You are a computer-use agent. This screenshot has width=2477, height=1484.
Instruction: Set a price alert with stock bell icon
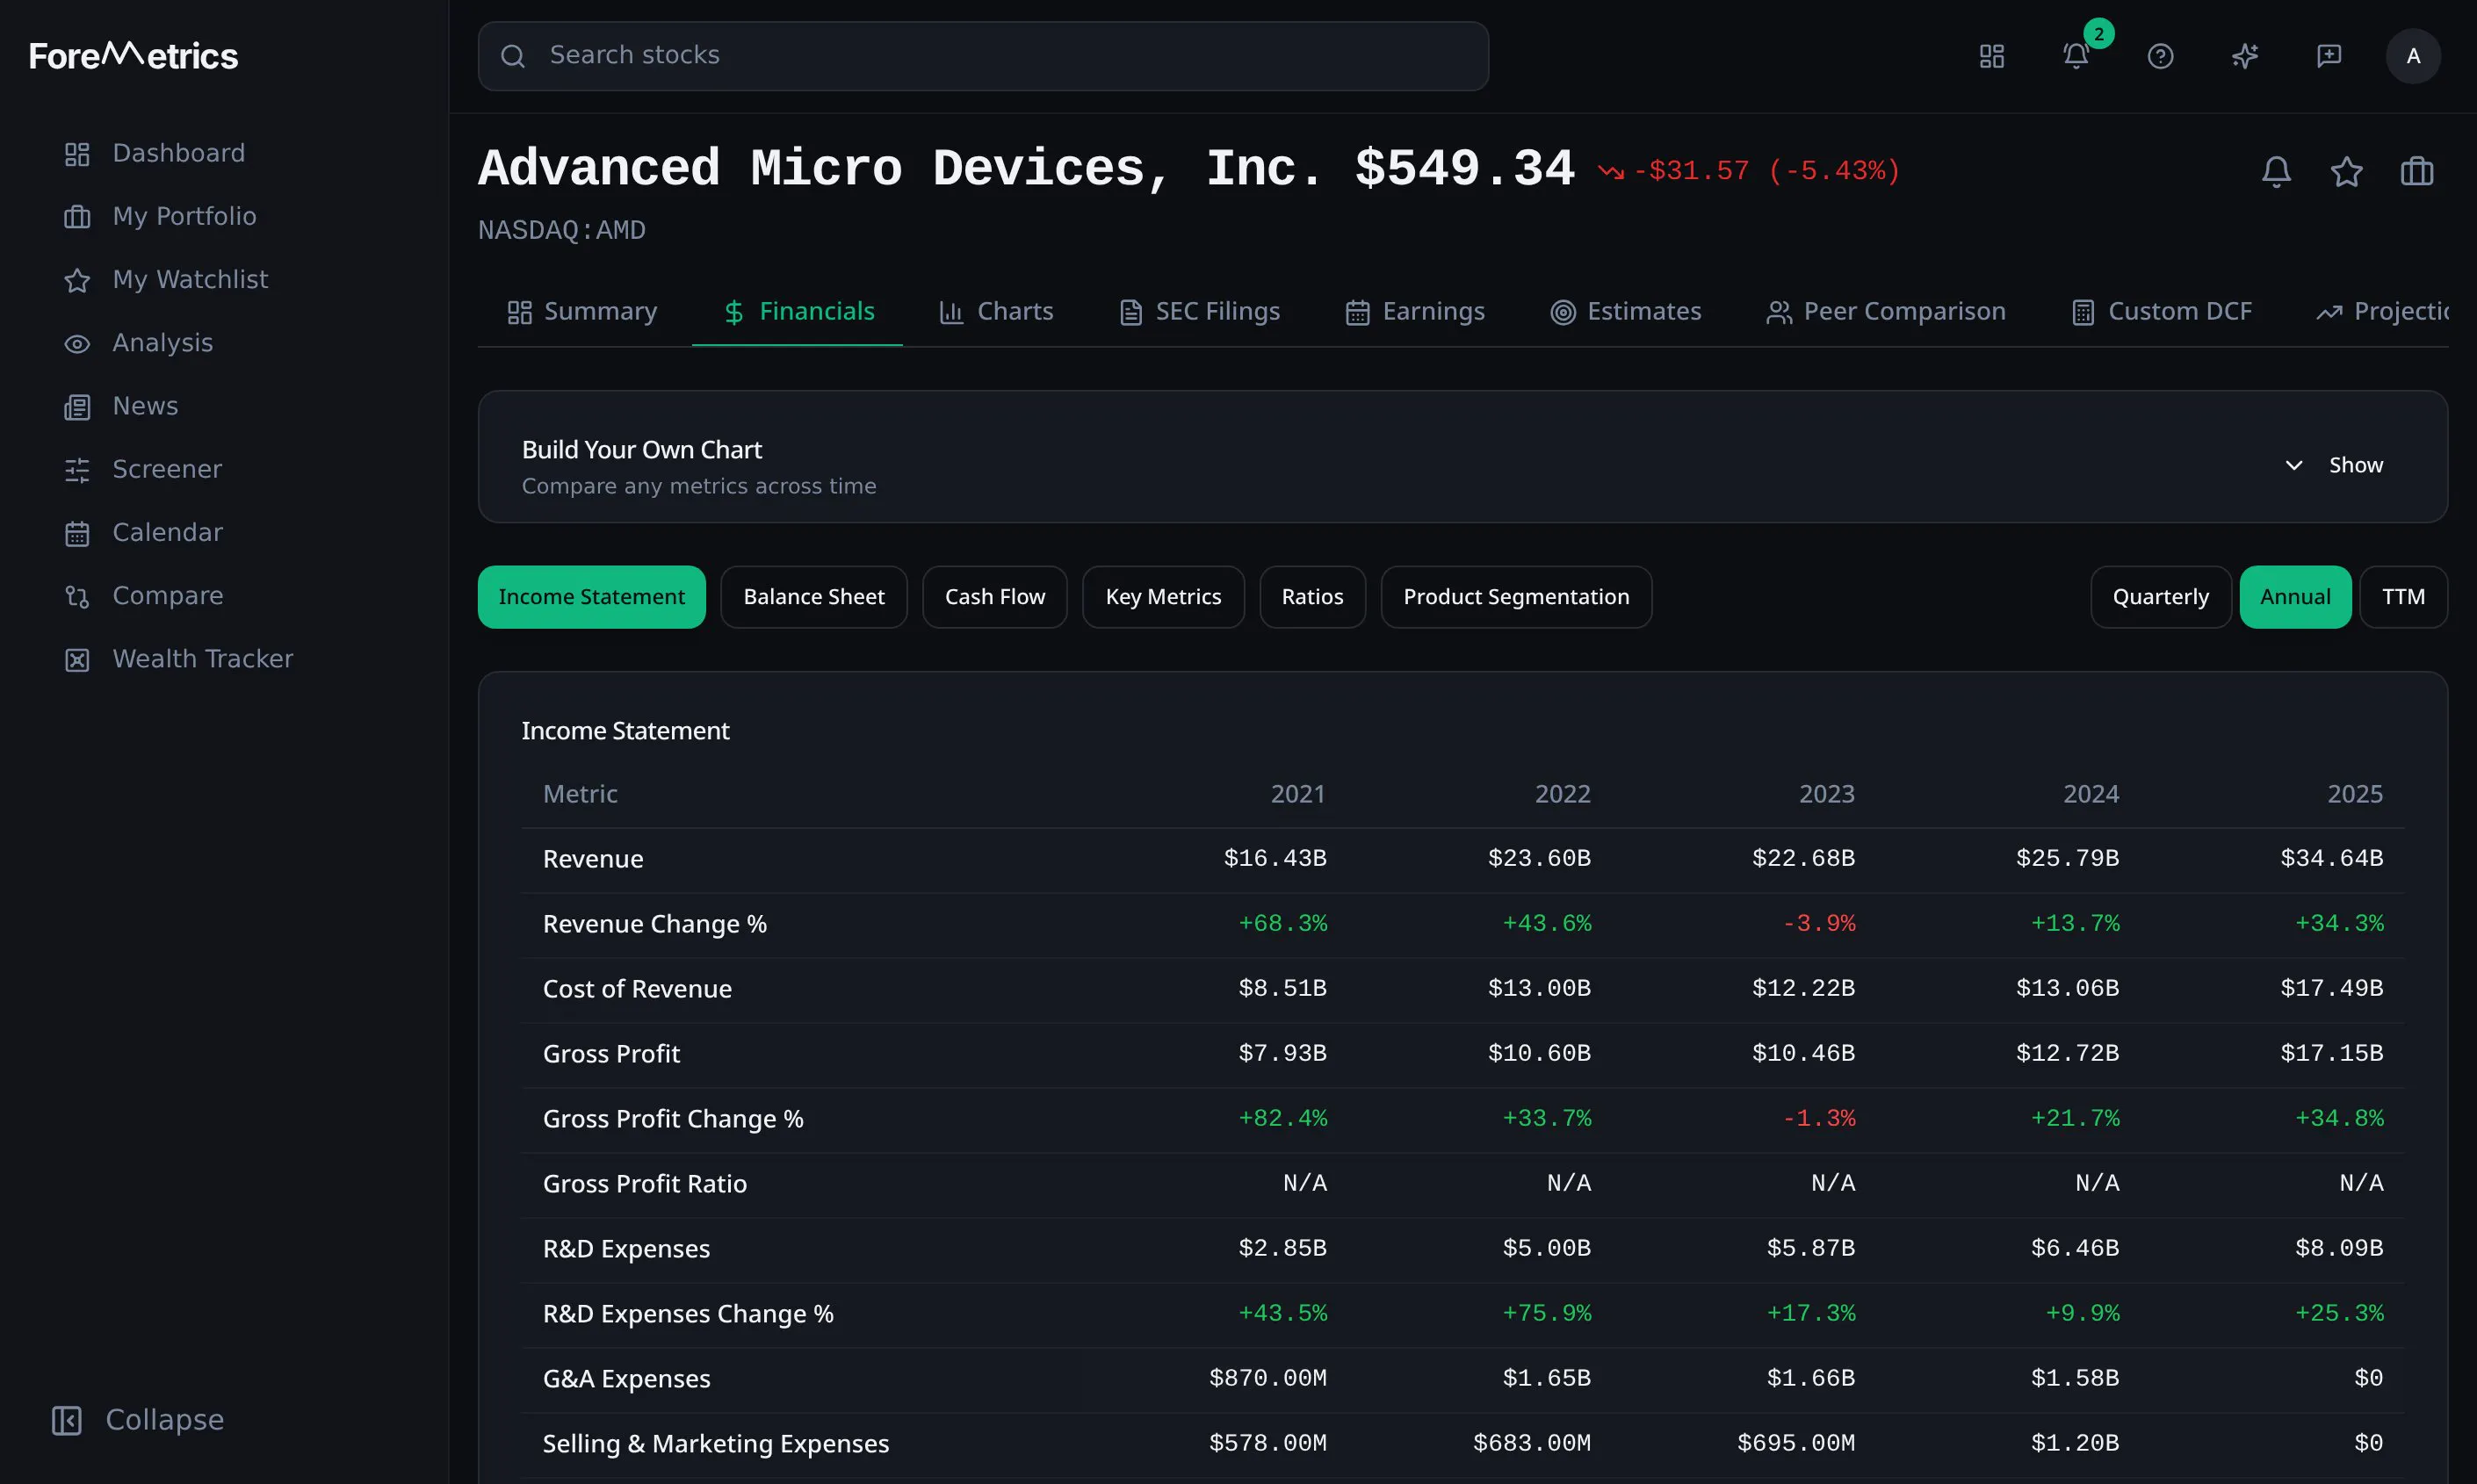(2276, 171)
